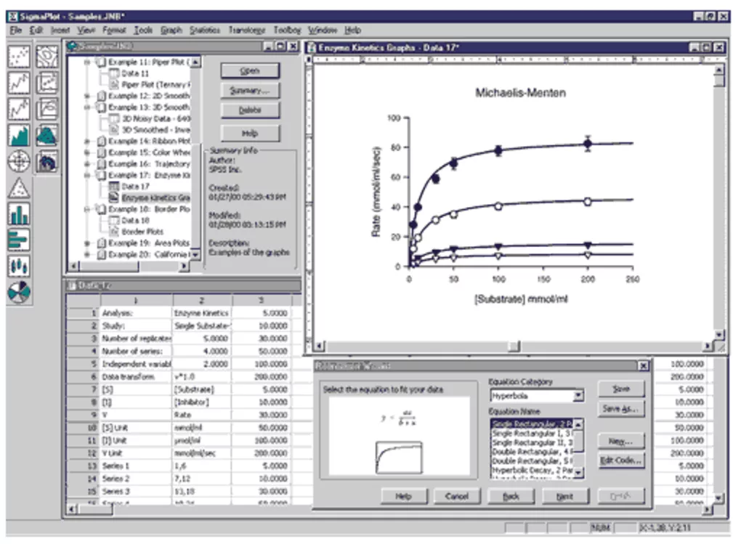The image size is (741, 544).
Task: Select the vertical bar chart icon
Action: click(x=18, y=214)
